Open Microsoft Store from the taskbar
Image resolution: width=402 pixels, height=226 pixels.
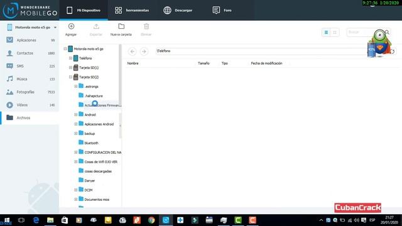(x=65, y=220)
